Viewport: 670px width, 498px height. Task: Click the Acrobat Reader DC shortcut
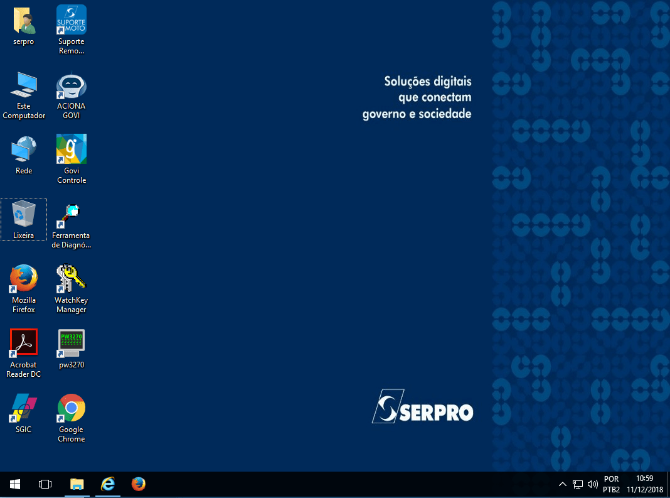click(24, 345)
